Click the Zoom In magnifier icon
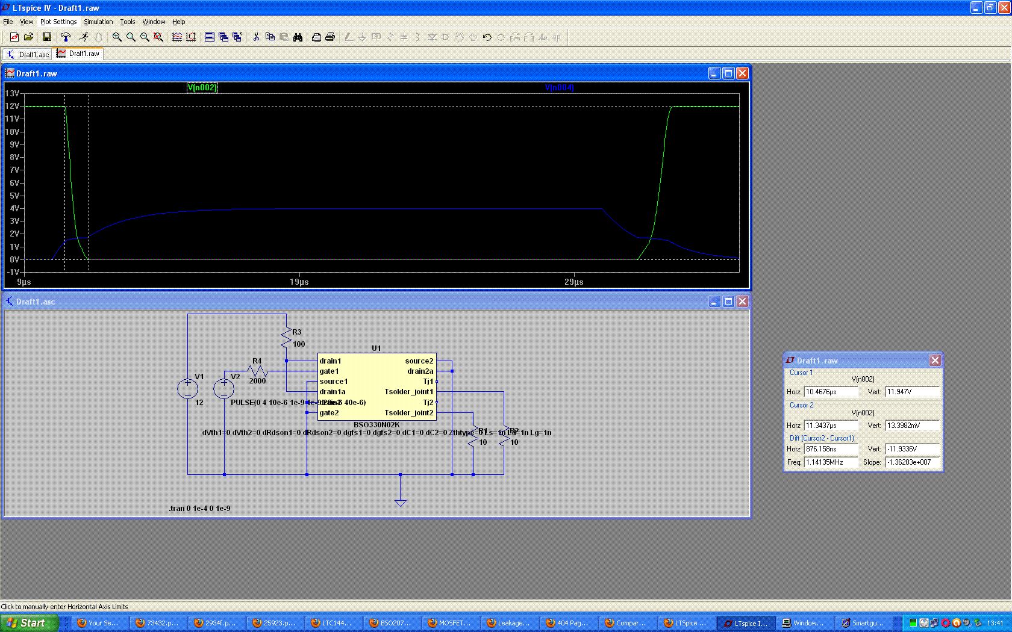 117,37
